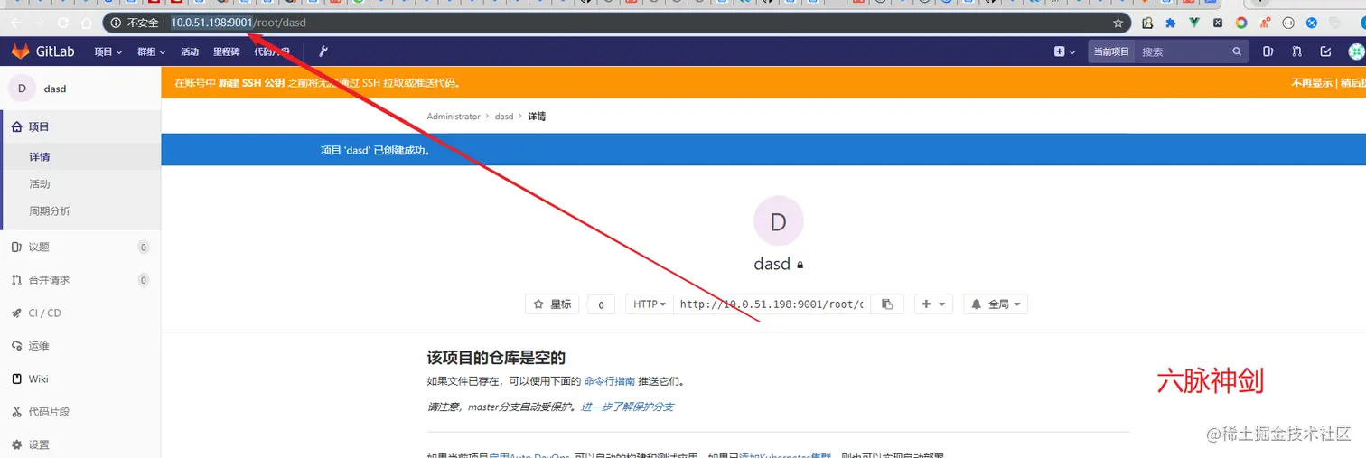Click the browser address bar URL
Image resolution: width=1366 pixels, height=458 pixels.
(x=239, y=23)
